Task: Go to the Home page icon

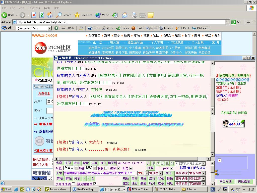Action: [x=50, y=15]
